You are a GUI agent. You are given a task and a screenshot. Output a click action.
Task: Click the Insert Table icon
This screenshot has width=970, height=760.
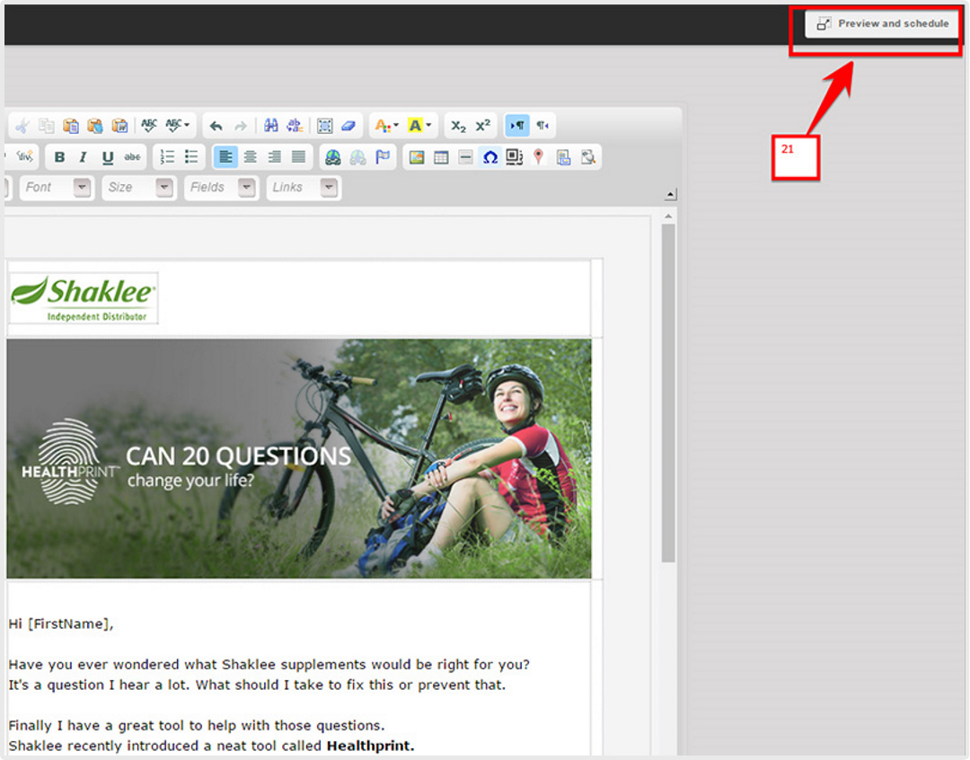tap(441, 157)
